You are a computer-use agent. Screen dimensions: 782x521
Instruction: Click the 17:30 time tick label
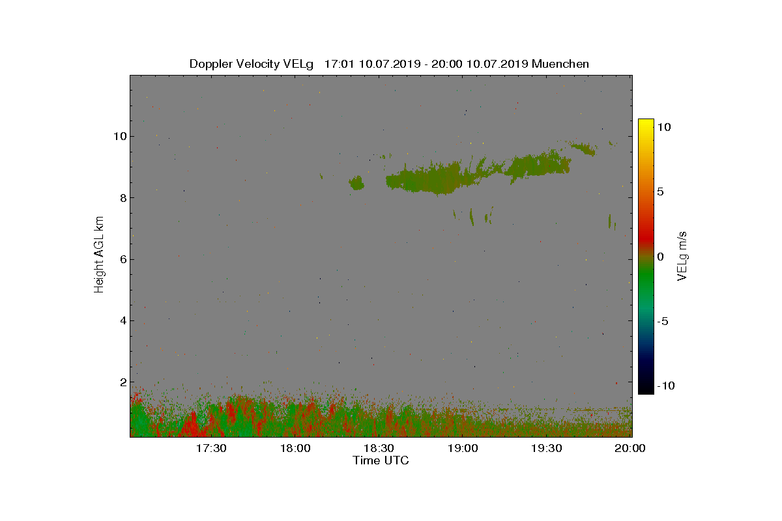pos(211,449)
